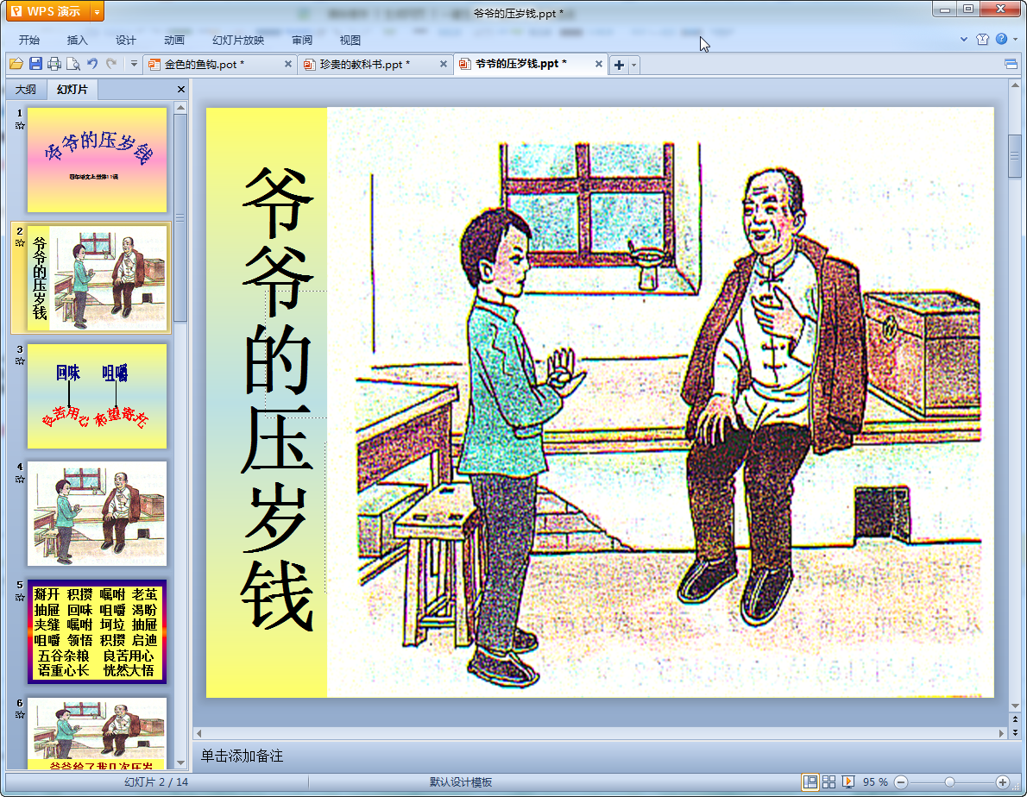Toggle the window arrangement icon beside the tabs

pos(1011,64)
